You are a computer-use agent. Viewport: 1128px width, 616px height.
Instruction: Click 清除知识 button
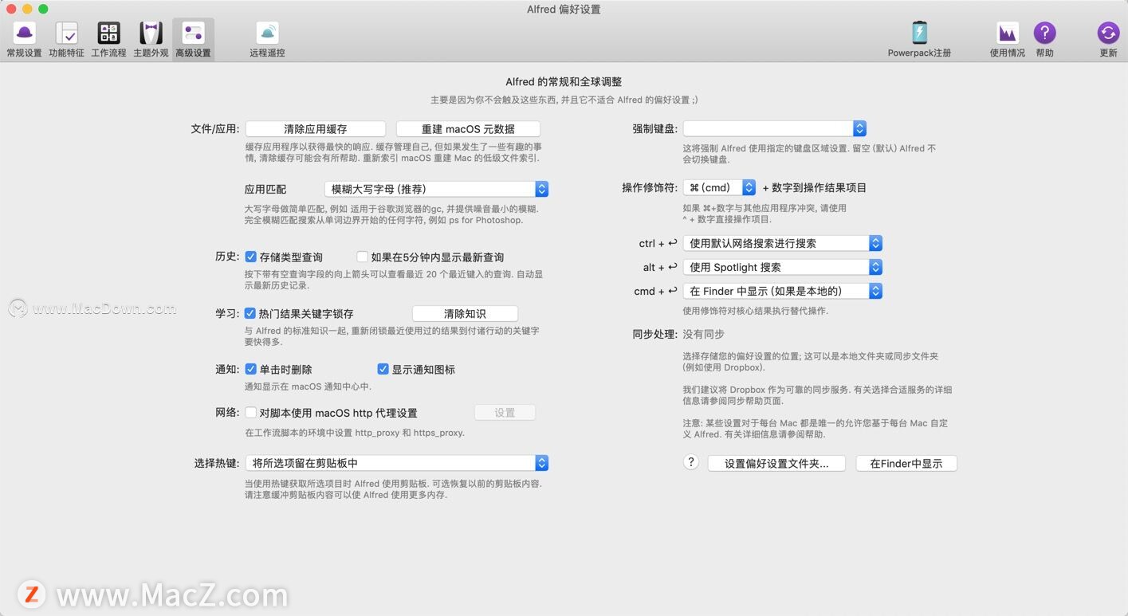(465, 313)
